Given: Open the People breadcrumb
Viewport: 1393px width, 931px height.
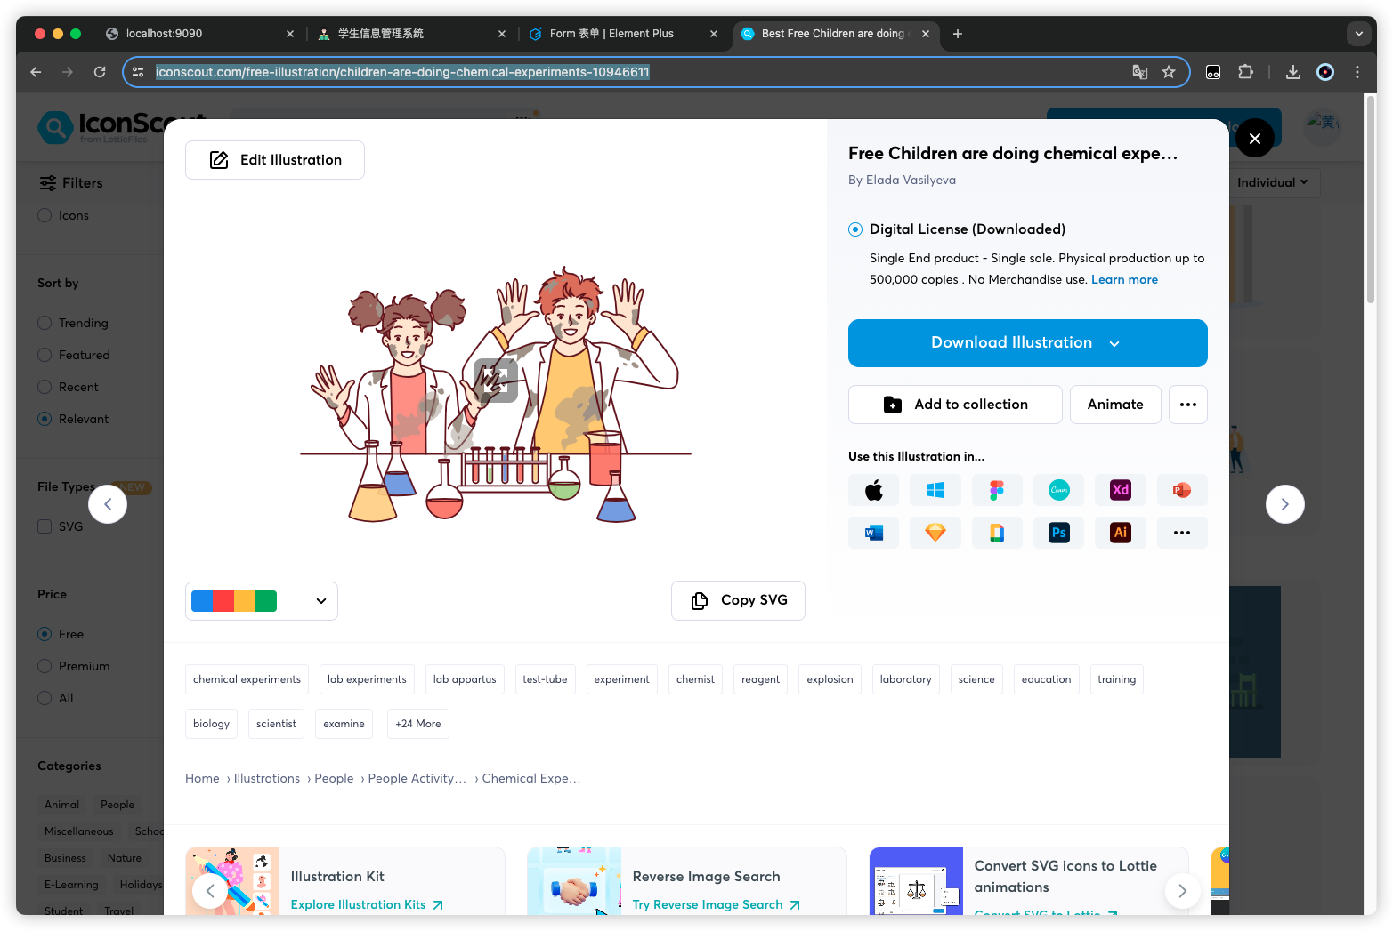Looking at the screenshot, I should [334, 778].
